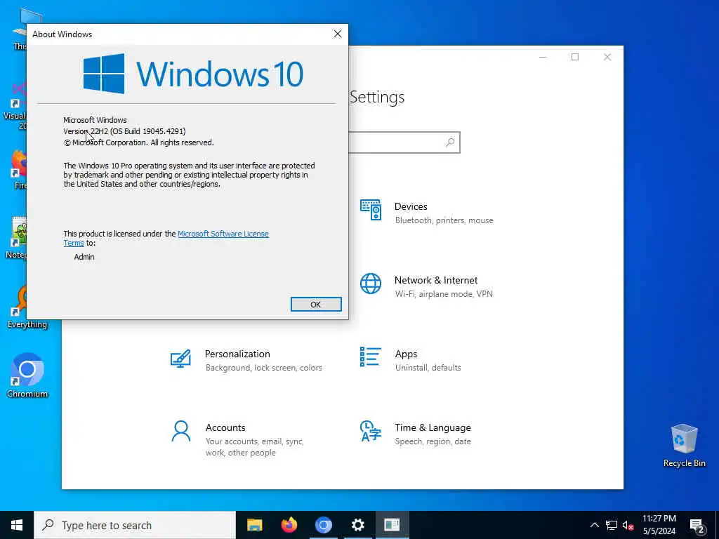Select the This PC desktop icon

[20, 29]
